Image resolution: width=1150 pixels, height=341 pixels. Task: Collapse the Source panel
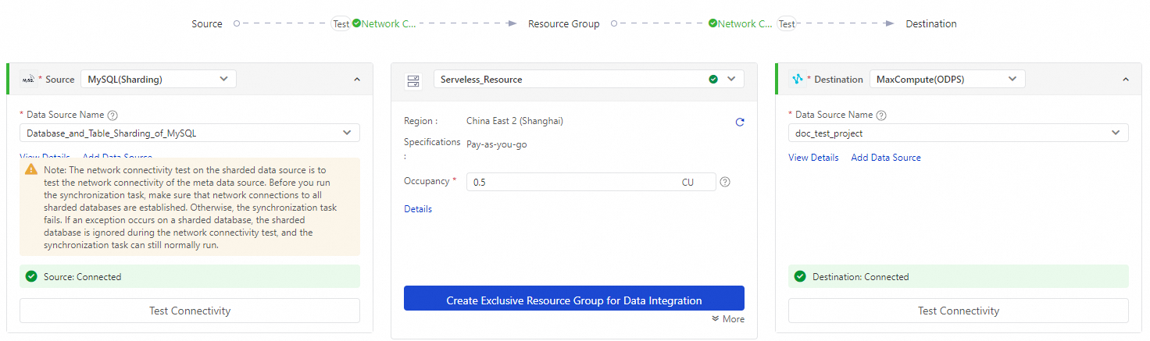(357, 80)
